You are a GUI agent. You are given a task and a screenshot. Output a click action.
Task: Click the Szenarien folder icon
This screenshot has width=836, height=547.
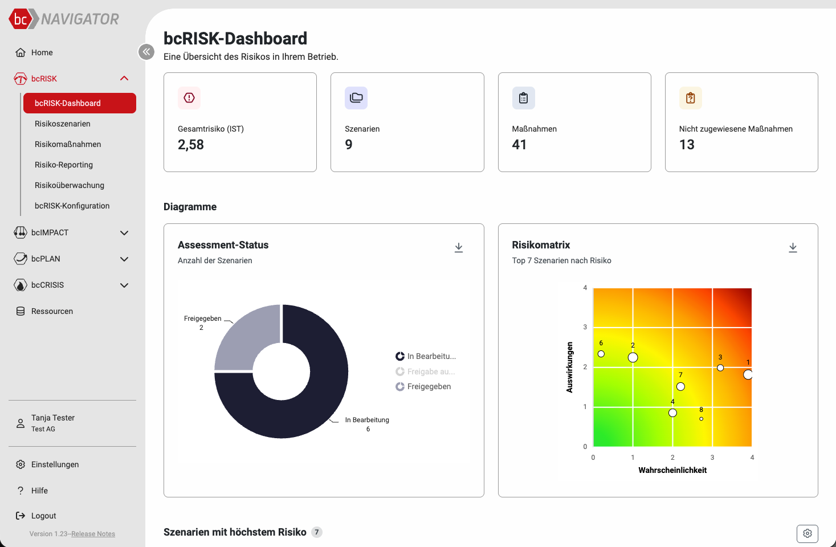click(356, 98)
